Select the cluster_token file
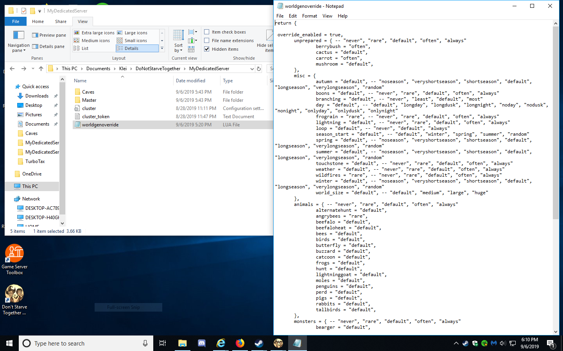This screenshot has width=563, height=351. pos(96,117)
